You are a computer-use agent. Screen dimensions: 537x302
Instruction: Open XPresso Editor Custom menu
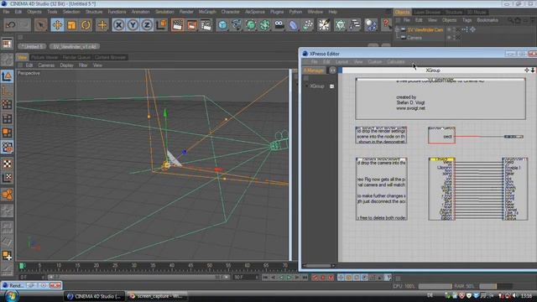coord(375,62)
